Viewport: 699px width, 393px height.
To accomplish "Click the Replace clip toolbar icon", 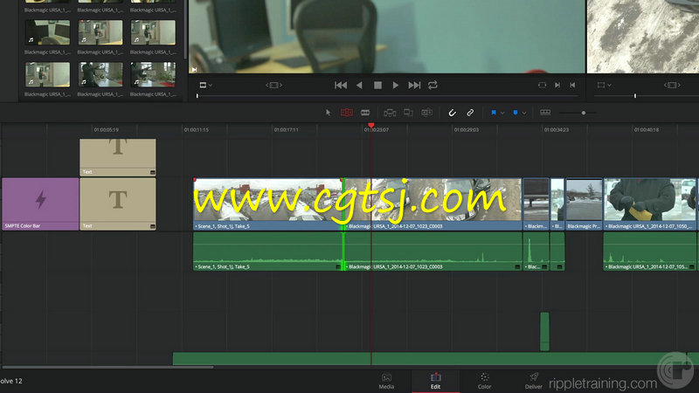I will [426, 113].
